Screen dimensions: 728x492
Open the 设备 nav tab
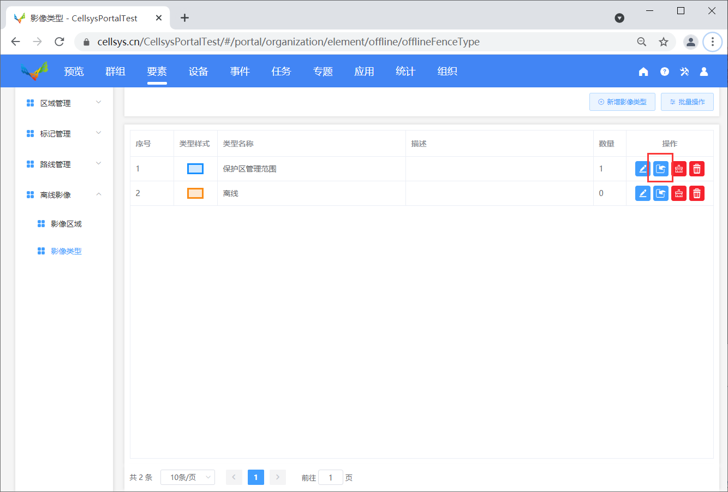198,72
